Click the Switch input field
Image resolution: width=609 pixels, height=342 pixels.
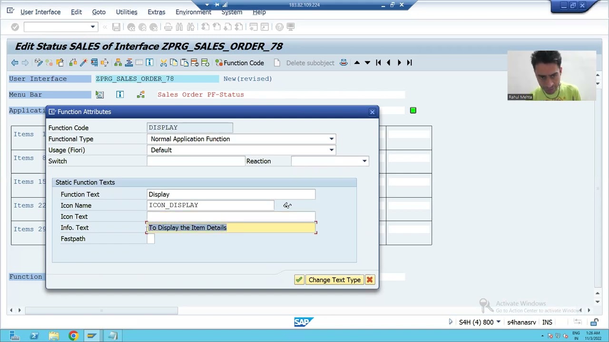pyautogui.click(x=196, y=161)
